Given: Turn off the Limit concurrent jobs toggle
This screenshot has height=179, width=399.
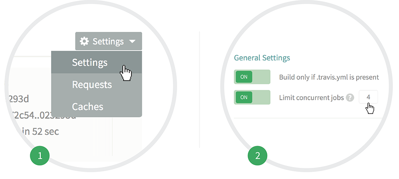Looking at the screenshot, I should [252, 97].
